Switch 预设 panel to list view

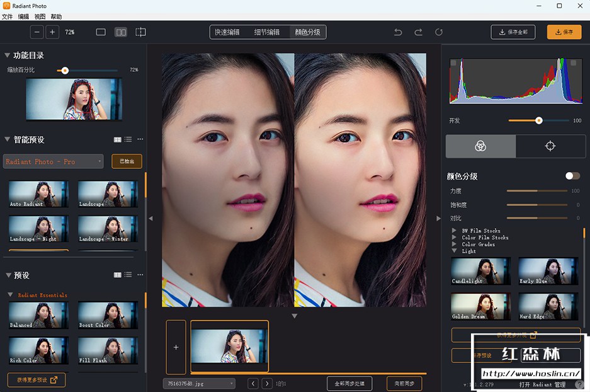pos(128,275)
